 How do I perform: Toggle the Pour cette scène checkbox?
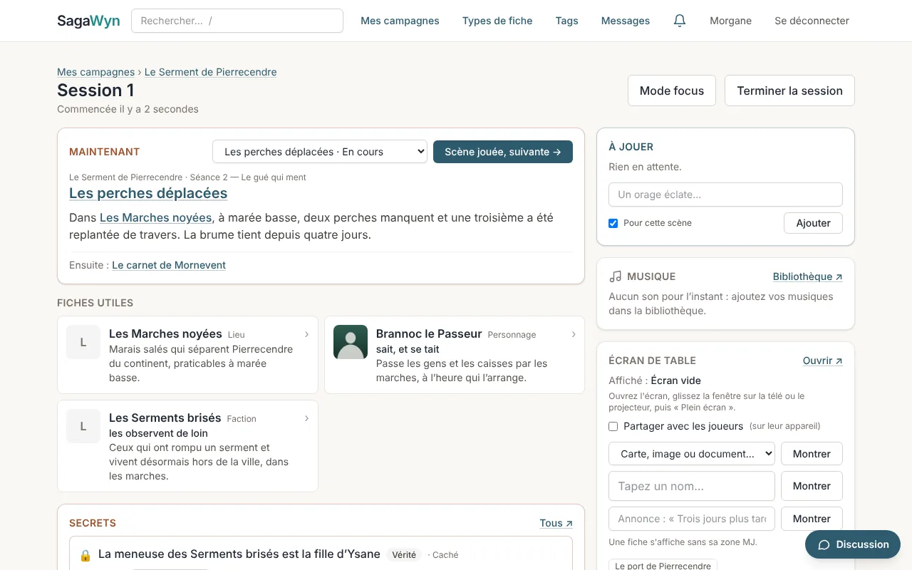click(x=613, y=223)
